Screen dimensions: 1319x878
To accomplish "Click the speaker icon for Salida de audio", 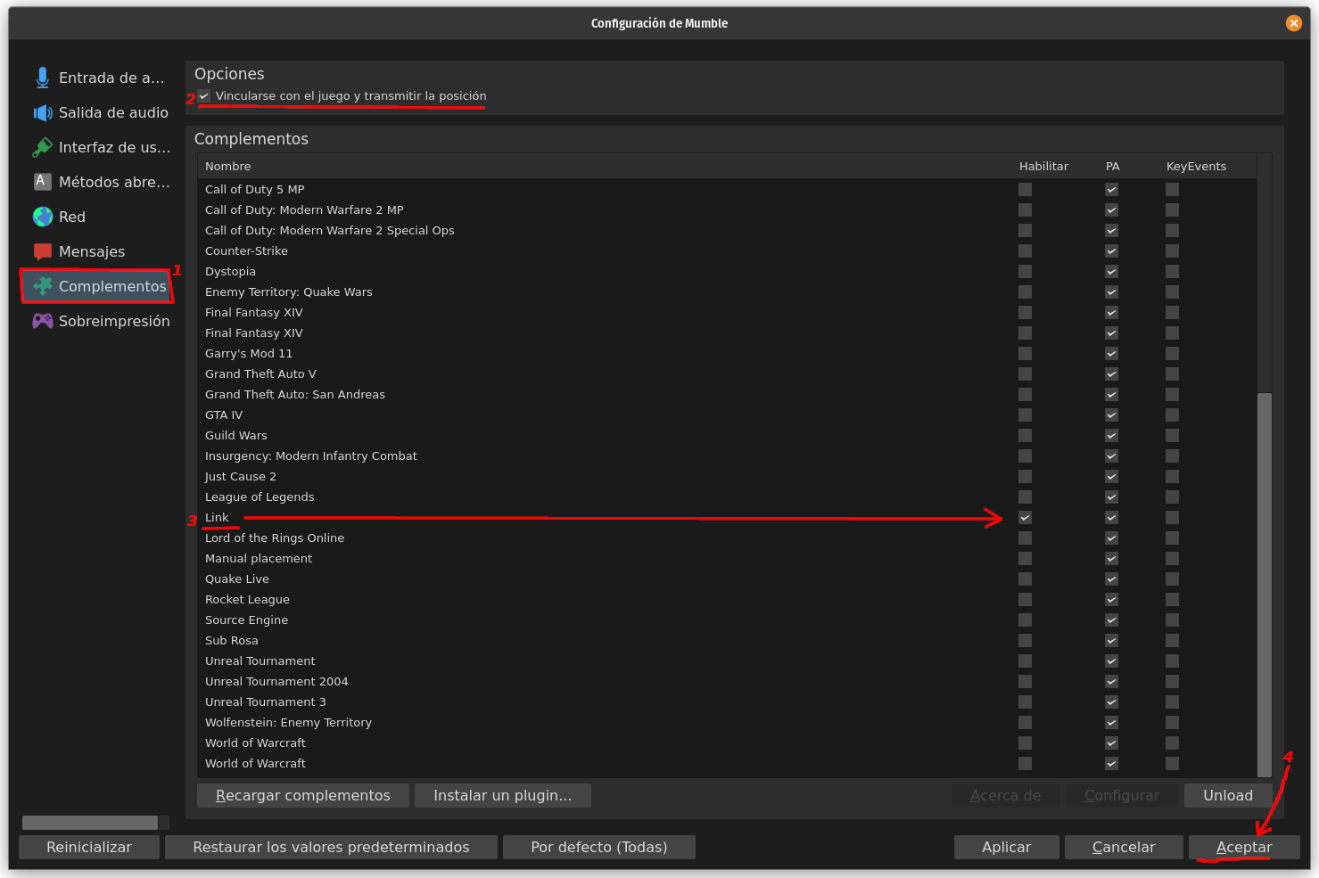I will coord(42,113).
